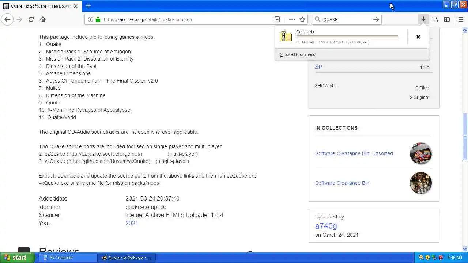Click the 'IN COLLECTIONS' heading
Image resolution: width=468 pixels, height=263 pixels.
(336, 128)
